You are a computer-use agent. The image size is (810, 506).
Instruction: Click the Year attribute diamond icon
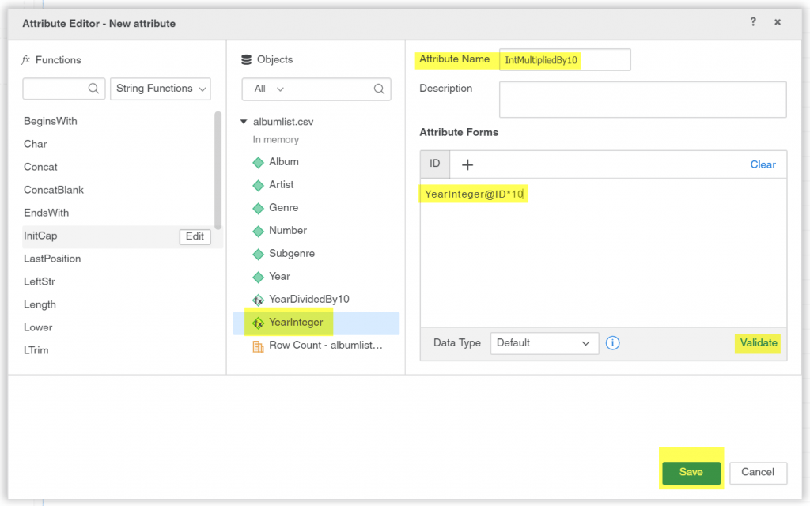coord(259,278)
